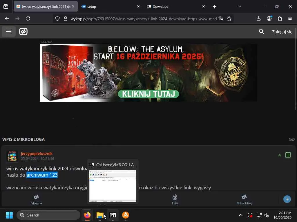Open File Explorer from the taskbar

(x=100, y=215)
